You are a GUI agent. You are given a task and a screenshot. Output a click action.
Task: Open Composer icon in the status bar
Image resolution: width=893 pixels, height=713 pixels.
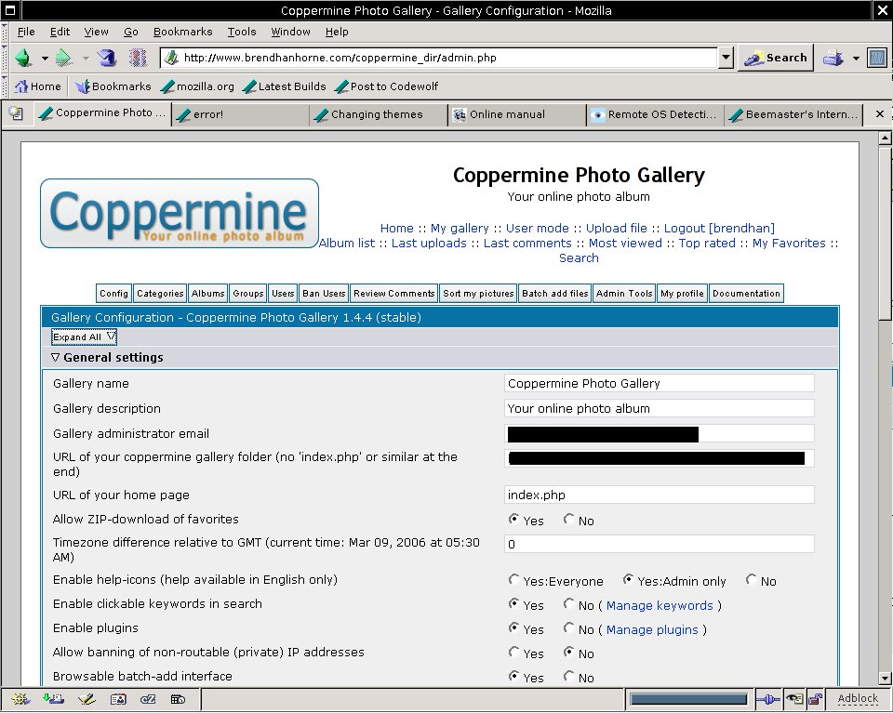[x=87, y=699]
